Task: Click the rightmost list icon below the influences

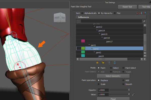Action: (x=114, y=63)
